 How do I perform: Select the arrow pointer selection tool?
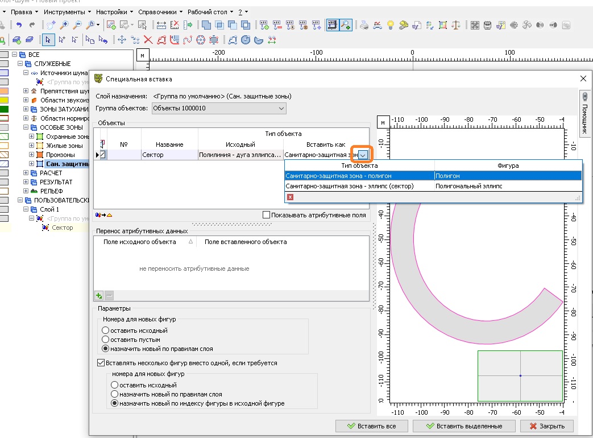48,40
